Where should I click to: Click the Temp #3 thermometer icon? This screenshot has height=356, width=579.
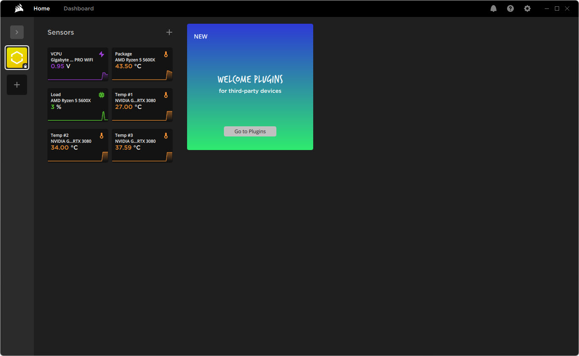[166, 136]
